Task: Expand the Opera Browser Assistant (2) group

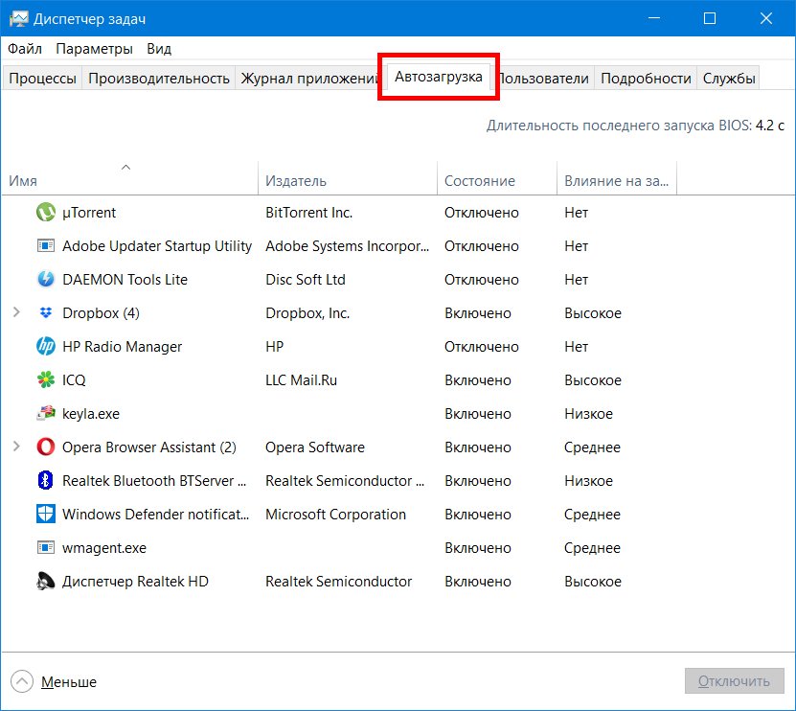Action: click(x=16, y=447)
